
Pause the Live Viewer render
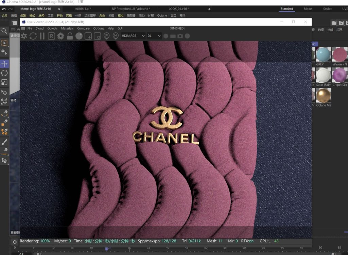[x=42, y=36]
